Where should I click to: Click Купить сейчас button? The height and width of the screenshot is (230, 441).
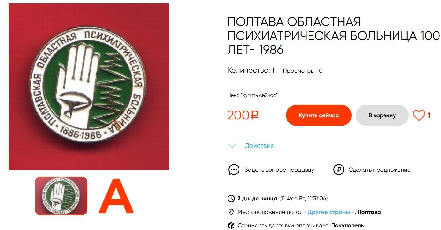[x=319, y=115]
